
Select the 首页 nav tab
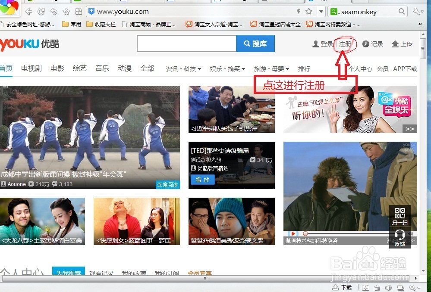click(x=6, y=68)
